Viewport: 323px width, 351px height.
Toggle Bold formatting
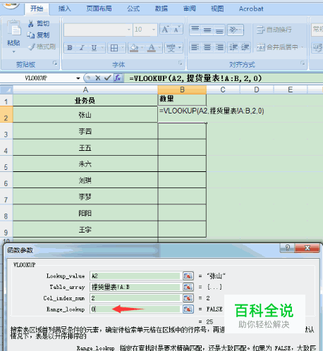pyautogui.click(x=70, y=48)
